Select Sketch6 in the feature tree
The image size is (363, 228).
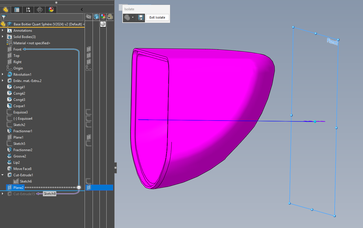(x=26, y=181)
